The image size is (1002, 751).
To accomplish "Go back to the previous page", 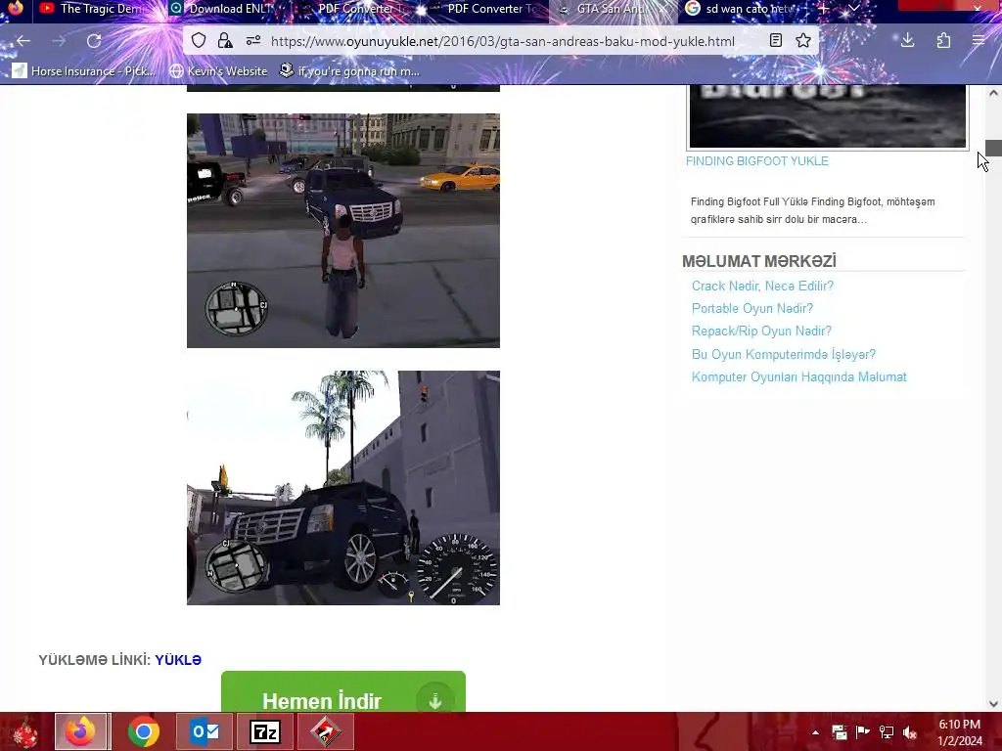I will pos(23,41).
